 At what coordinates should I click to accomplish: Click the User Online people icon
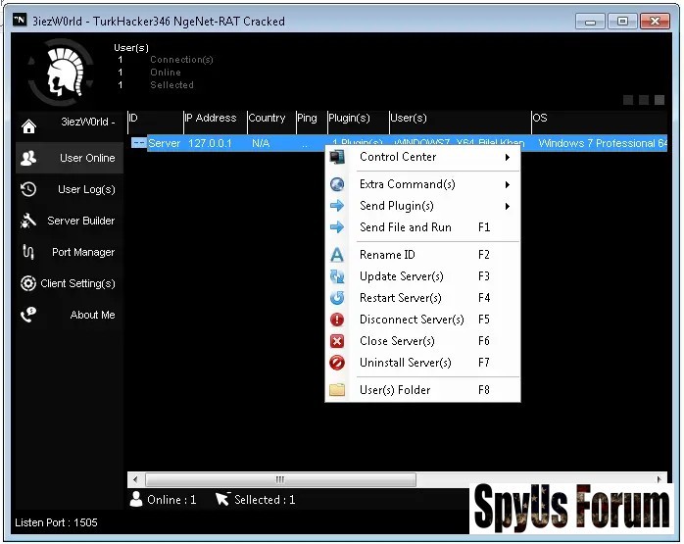(28, 158)
